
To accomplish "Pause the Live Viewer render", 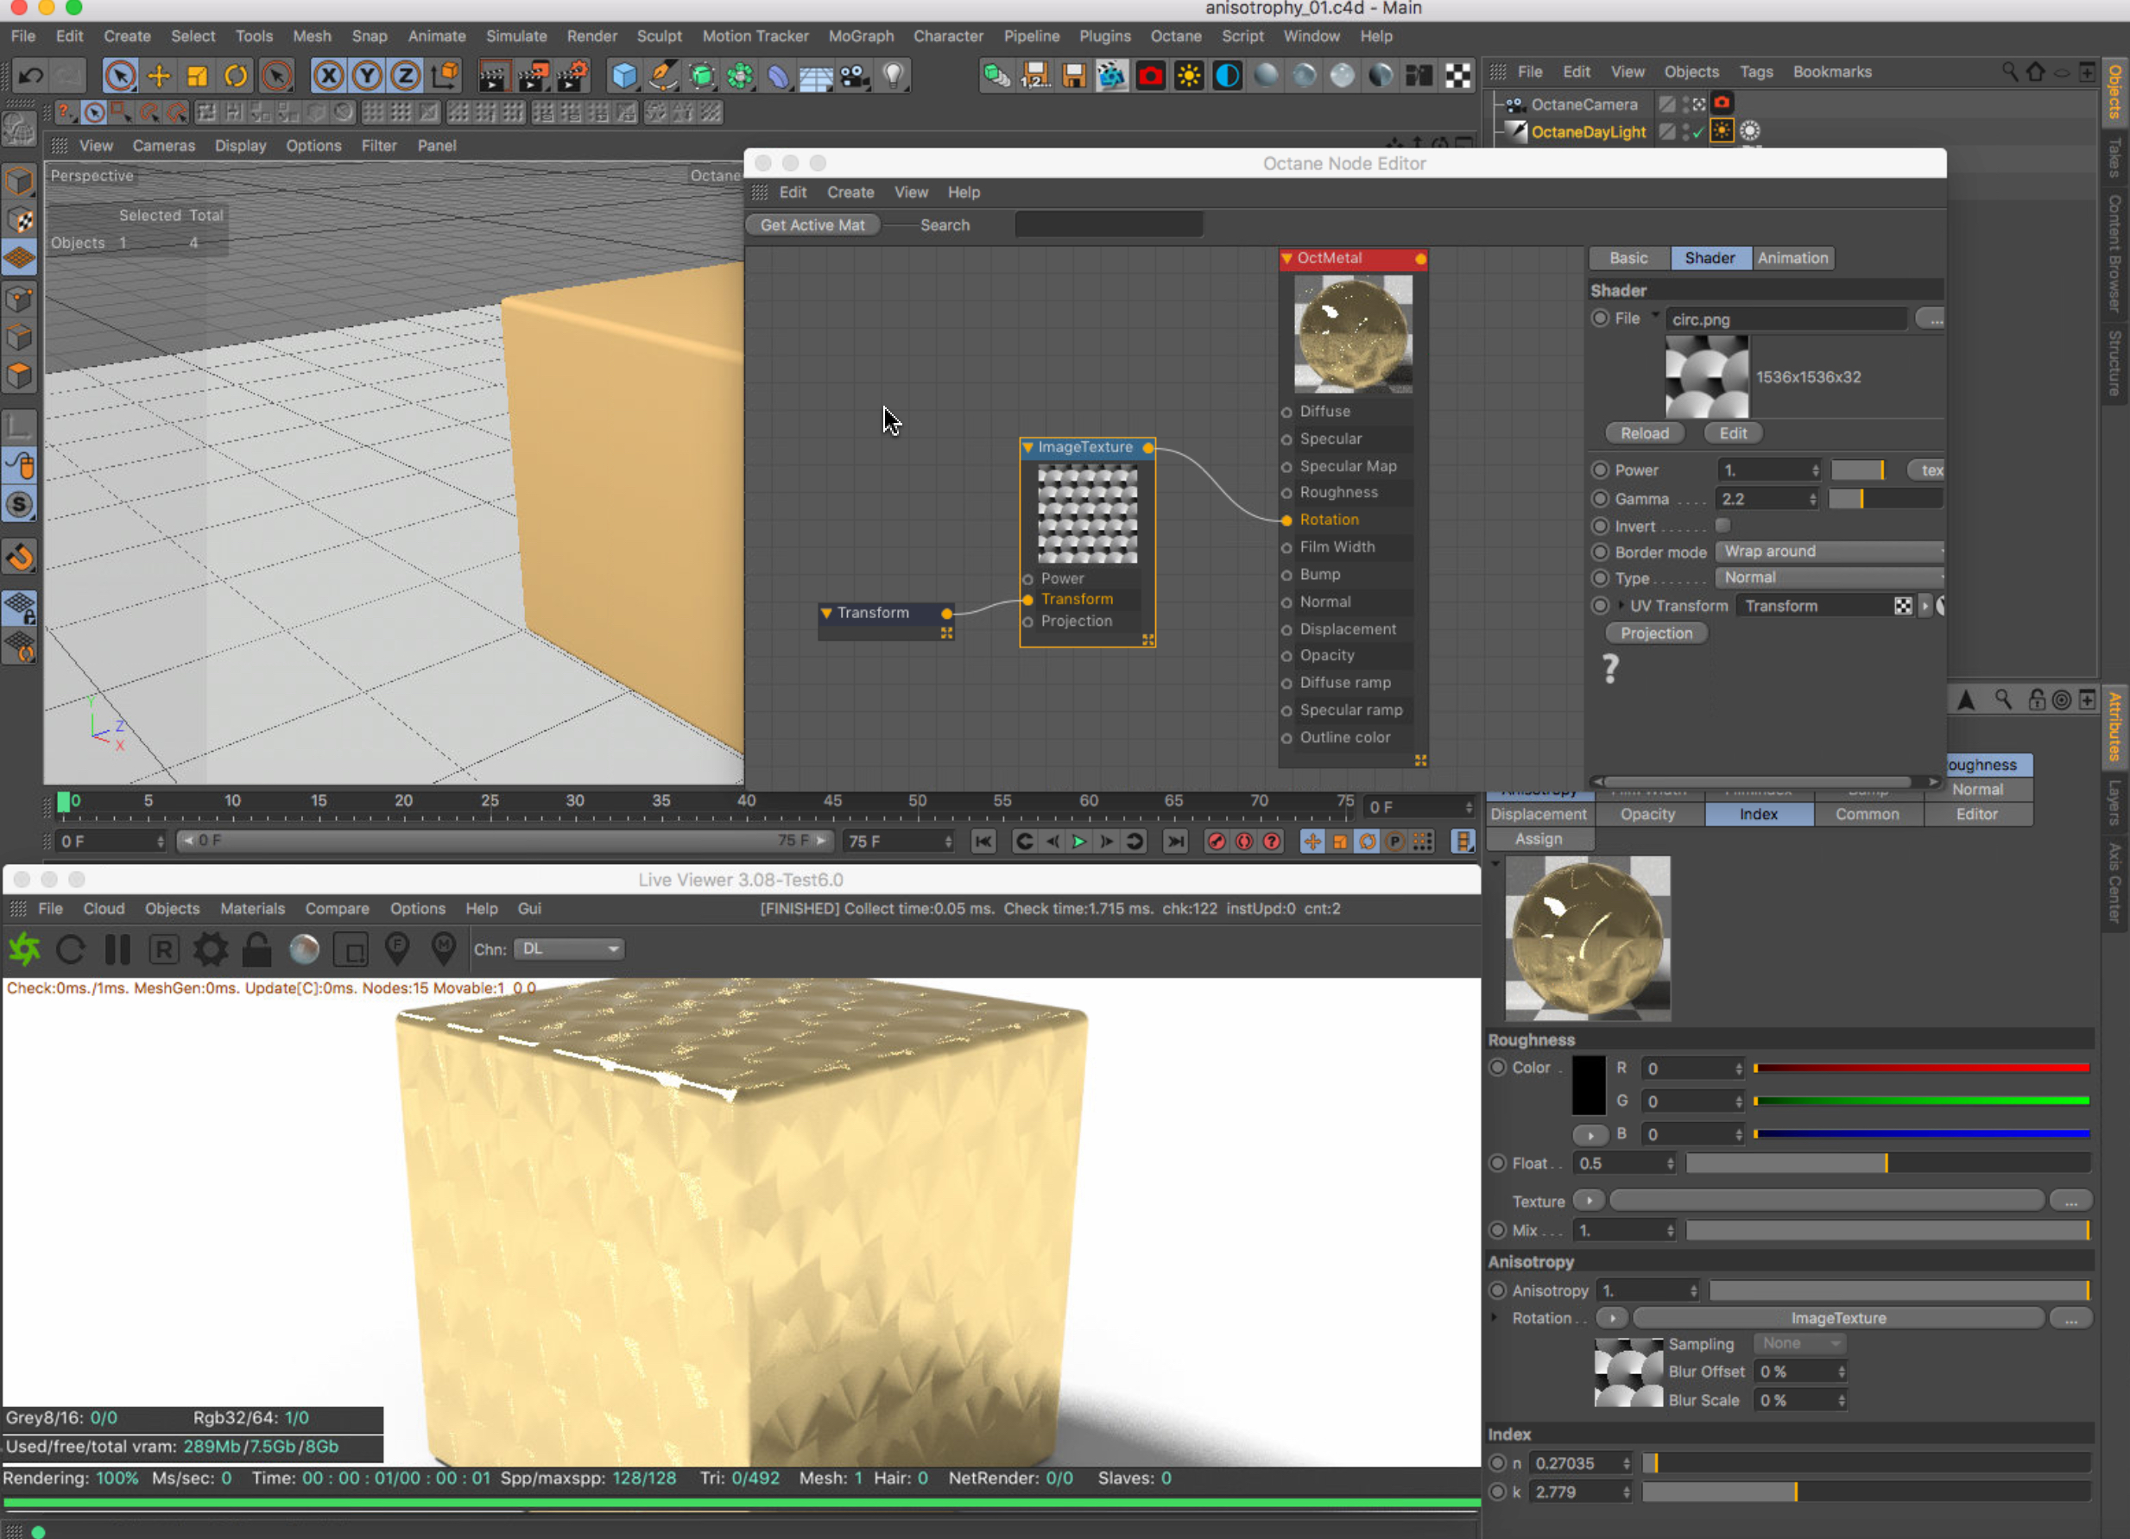I will tap(117, 949).
